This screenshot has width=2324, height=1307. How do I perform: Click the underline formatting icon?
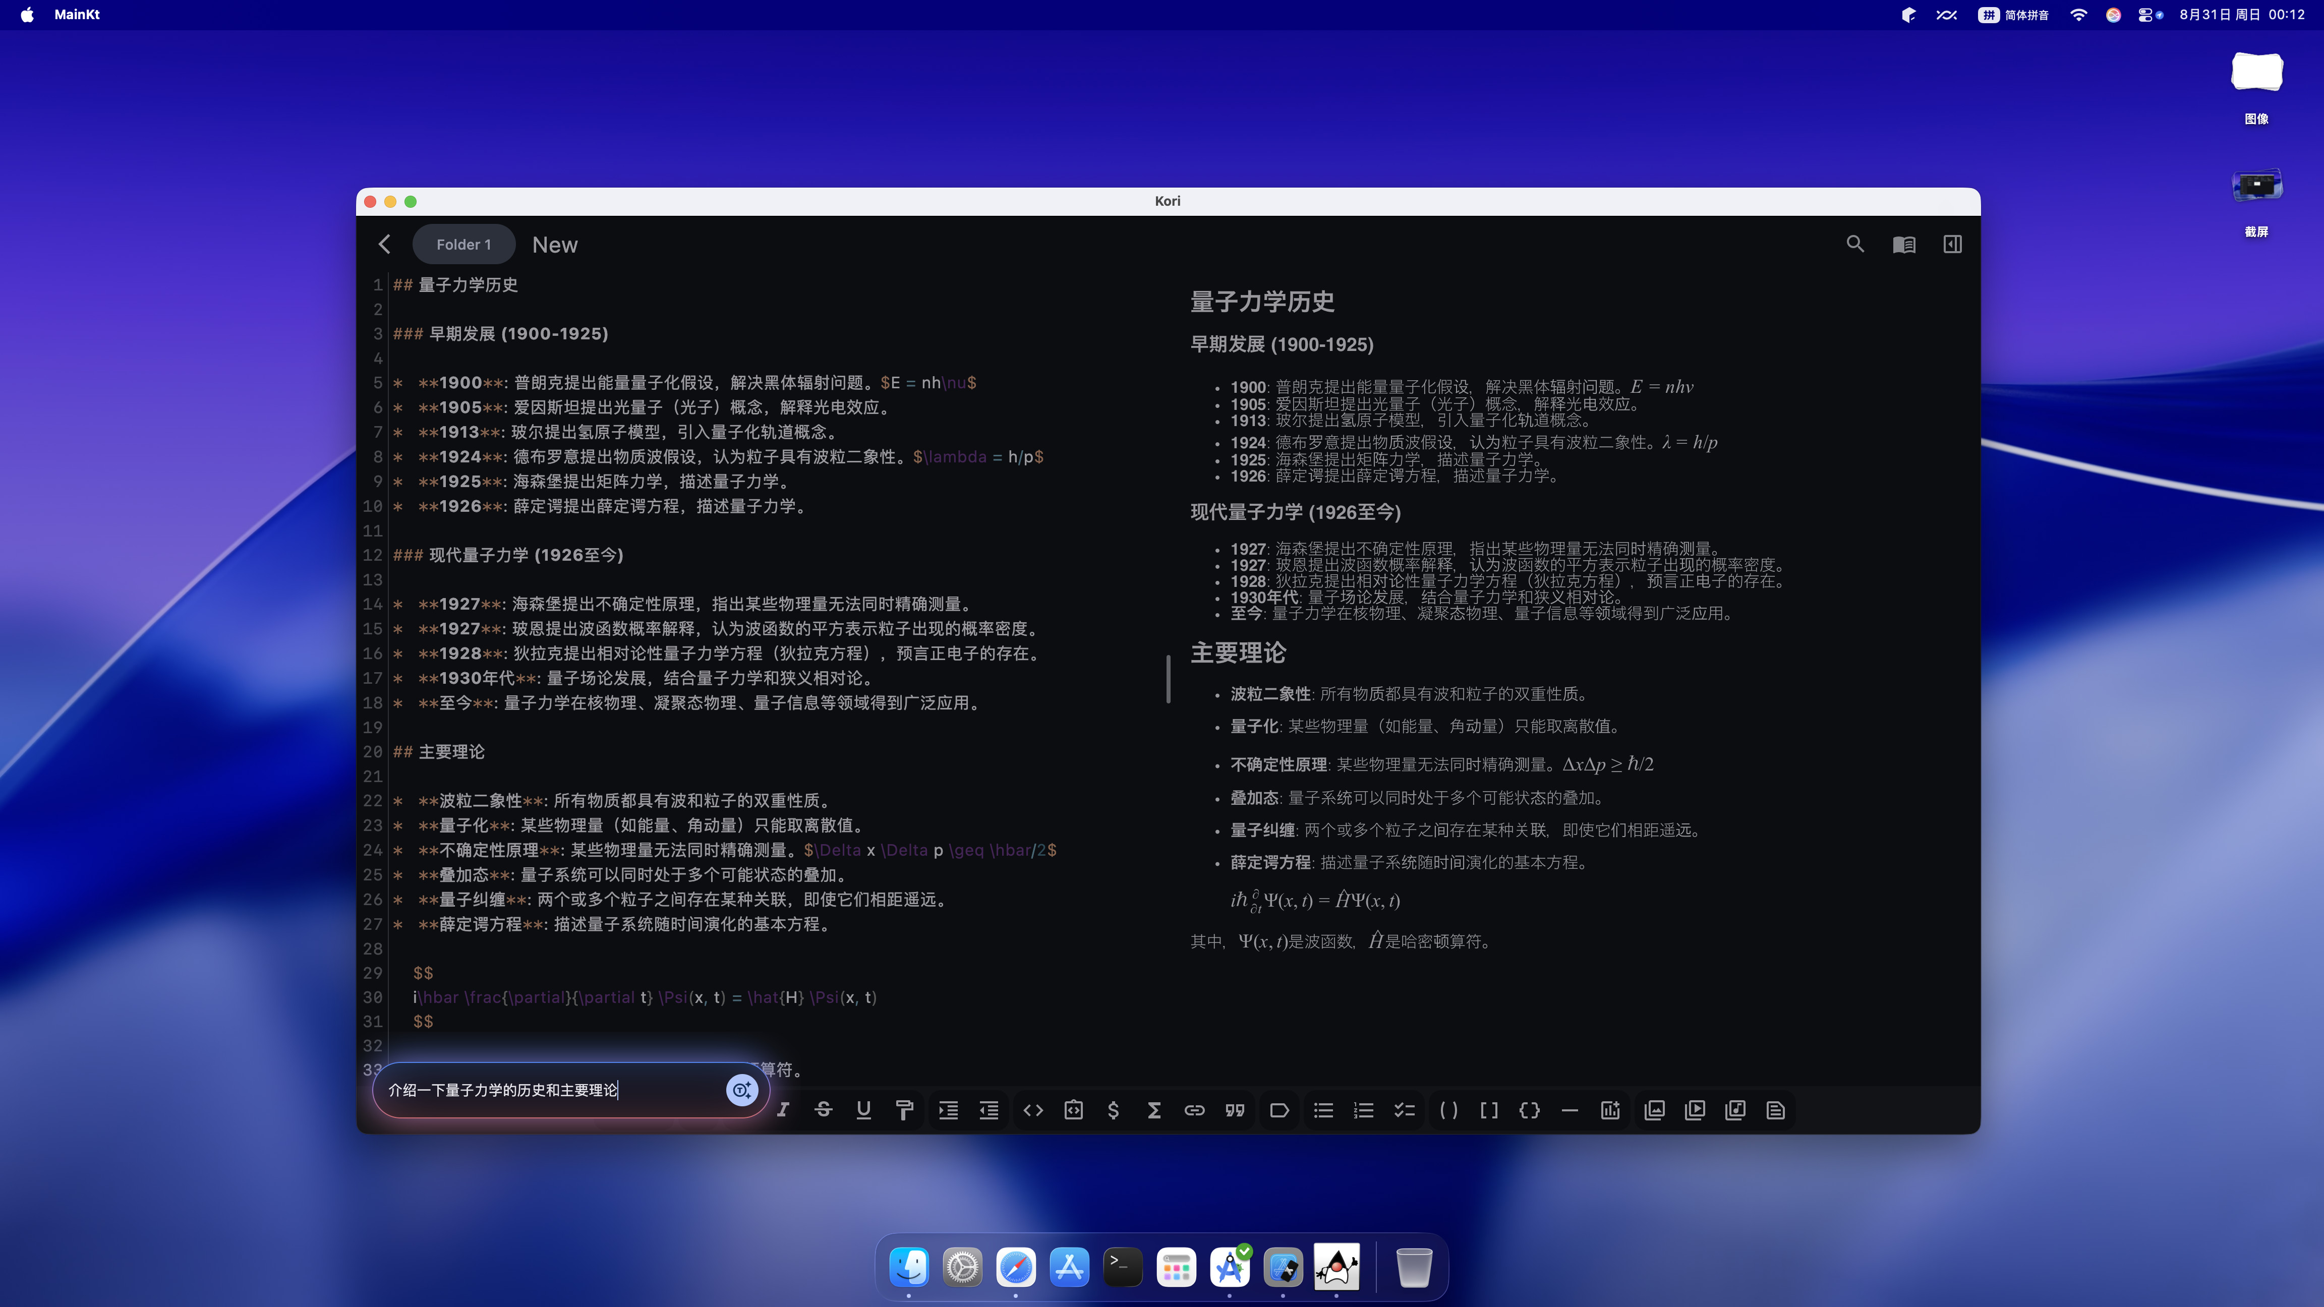(x=863, y=1110)
